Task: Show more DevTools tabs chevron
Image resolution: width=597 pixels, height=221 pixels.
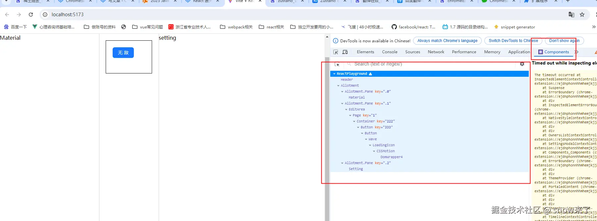Action: [x=576, y=52]
